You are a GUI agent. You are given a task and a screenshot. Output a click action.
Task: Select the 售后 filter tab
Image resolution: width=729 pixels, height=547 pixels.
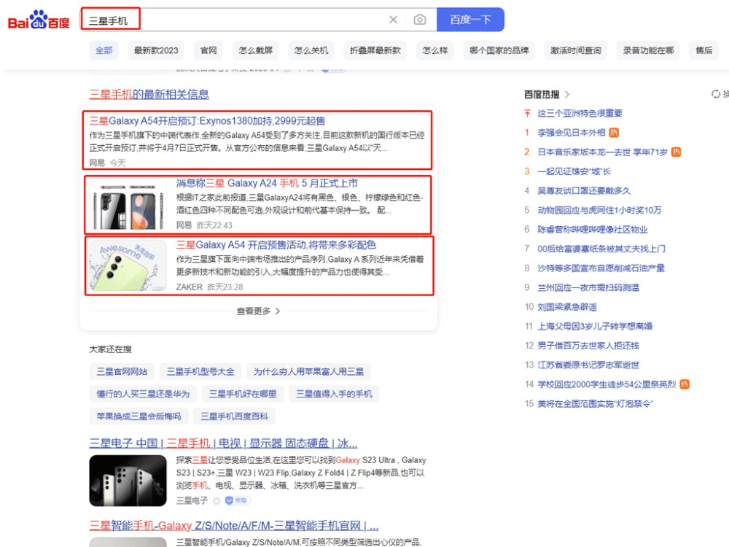(704, 50)
